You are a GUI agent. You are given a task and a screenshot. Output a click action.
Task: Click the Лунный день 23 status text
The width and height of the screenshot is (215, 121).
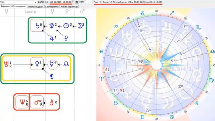click(x=137, y=2)
